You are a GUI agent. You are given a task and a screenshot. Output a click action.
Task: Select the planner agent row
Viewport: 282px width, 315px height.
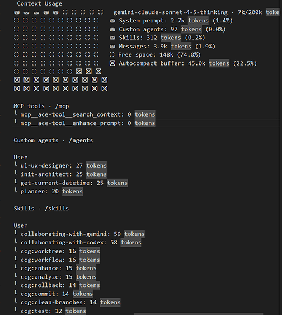point(48,191)
